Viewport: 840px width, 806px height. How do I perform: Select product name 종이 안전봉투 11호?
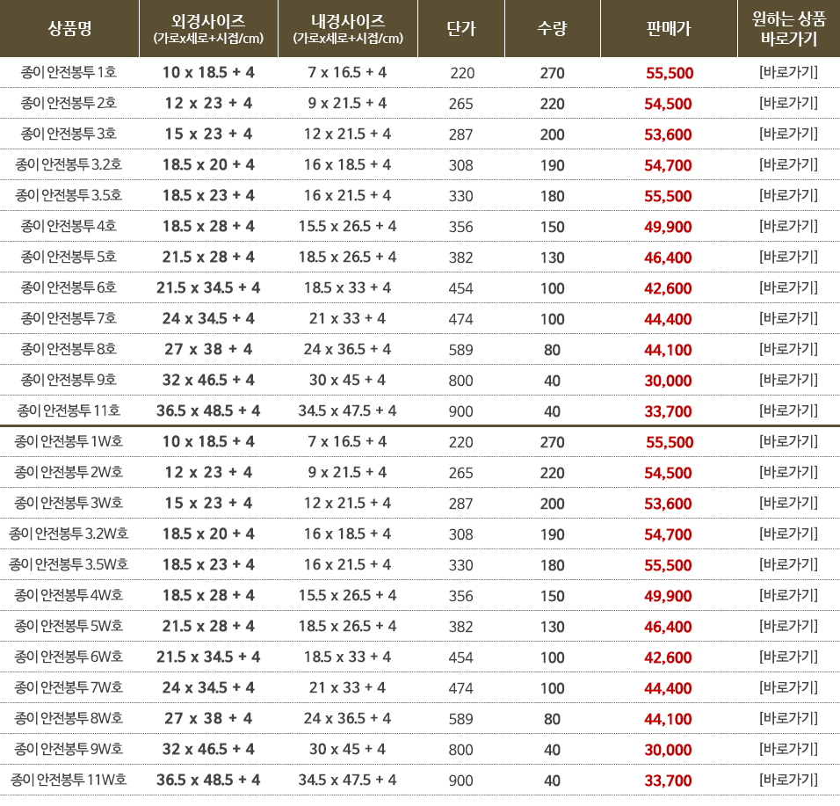[69, 410]
